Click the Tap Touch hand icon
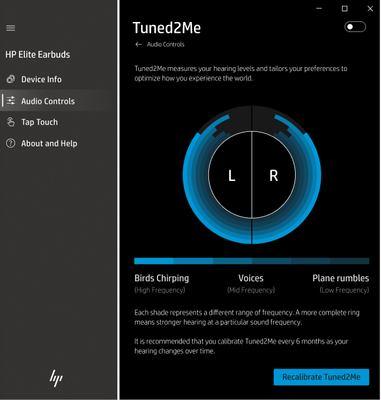The height and width of the screenshot is (400, 381). coord(11,122)
